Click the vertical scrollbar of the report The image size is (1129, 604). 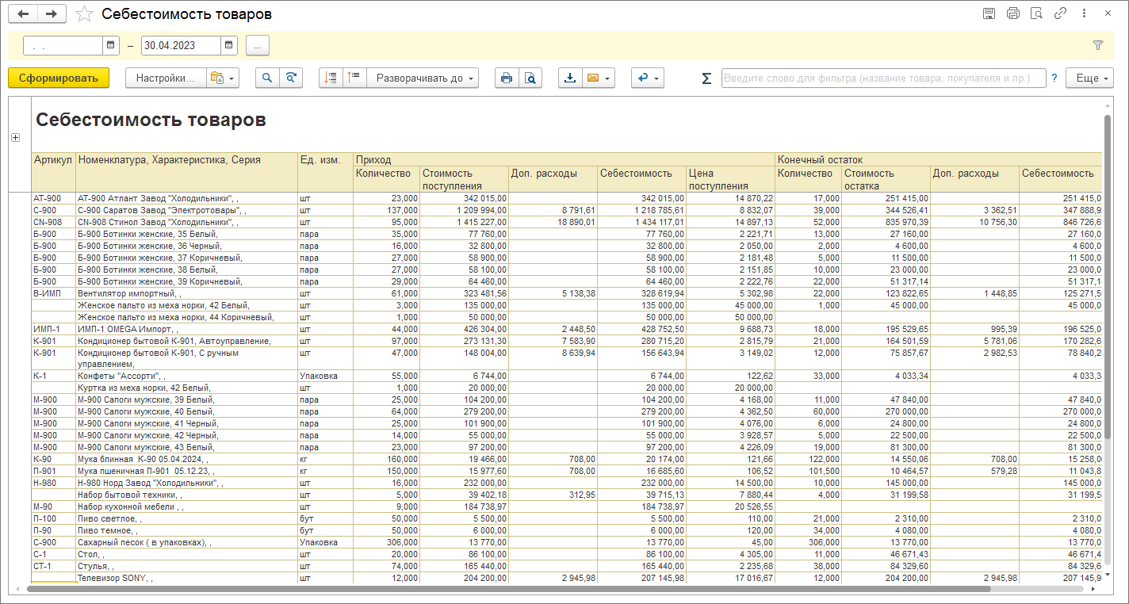pos(1108,277)
